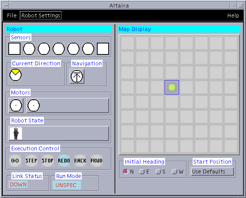
Task: Start execution with the GO button
Action: [15, 161]
